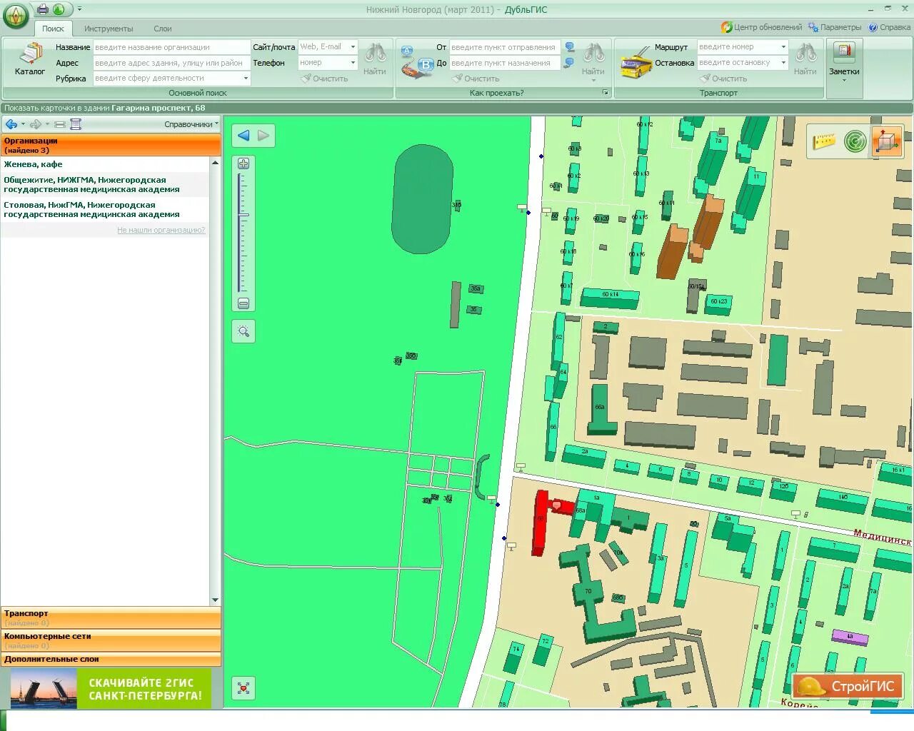Open Центр обновлений
Screen dimensions: 914x731
point(762,27)
